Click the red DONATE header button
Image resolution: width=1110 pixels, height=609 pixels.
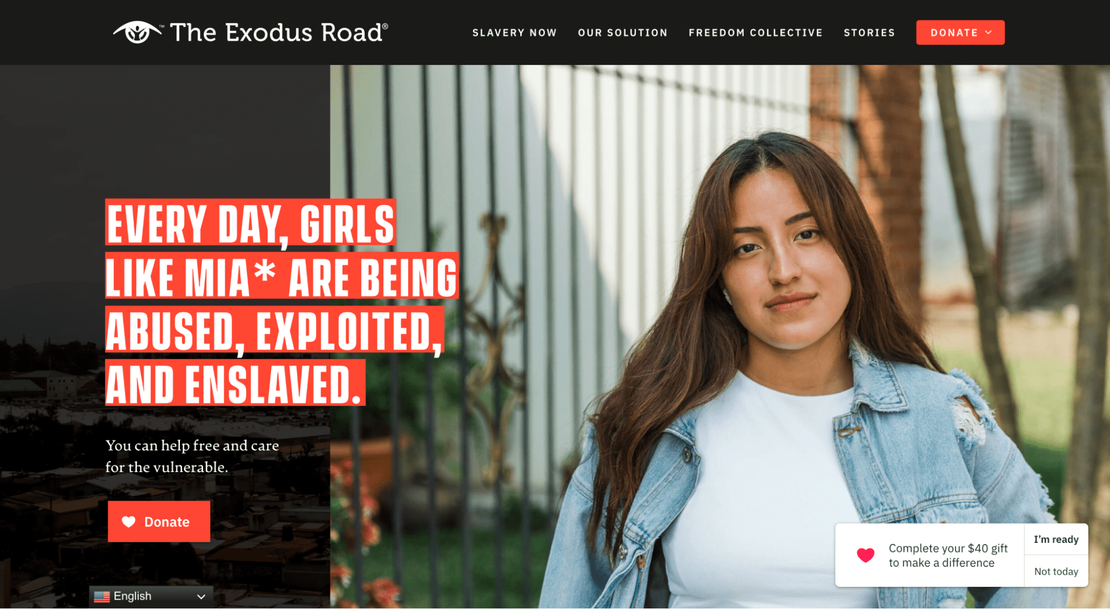point(960,33)
